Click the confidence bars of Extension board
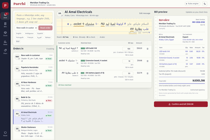 (83, 60)
